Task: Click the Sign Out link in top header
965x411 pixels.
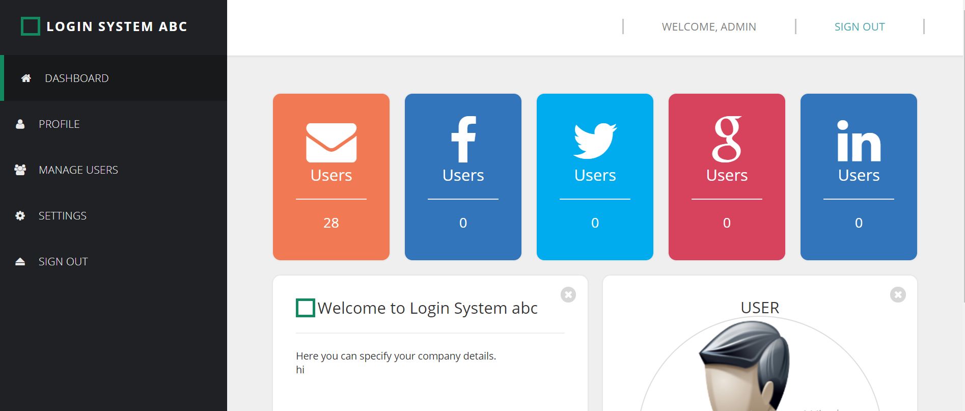Action: point(860,26)
